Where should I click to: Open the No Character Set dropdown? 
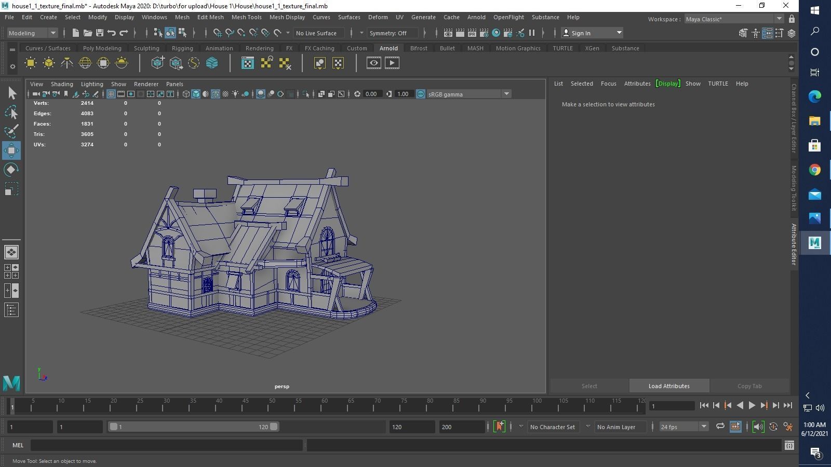[553, 427]
